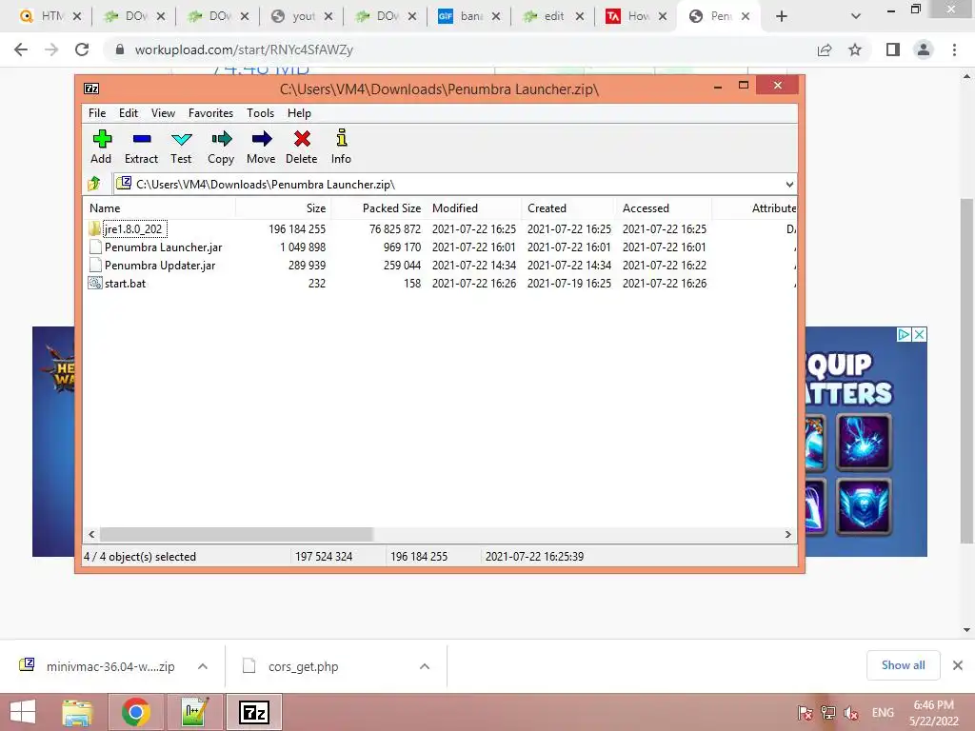
Task: Sort by the Packed Size column header
Action: (x=378, y=208)
